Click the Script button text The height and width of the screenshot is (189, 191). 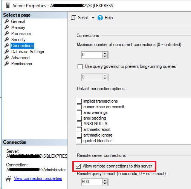tap(83, 18)
